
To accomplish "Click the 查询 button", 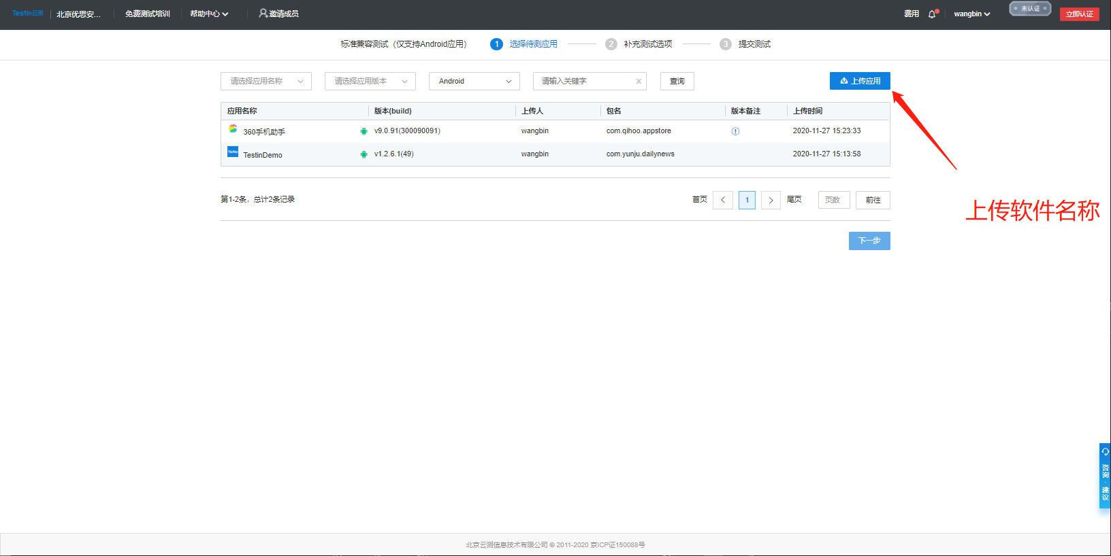I will [677, 81].
